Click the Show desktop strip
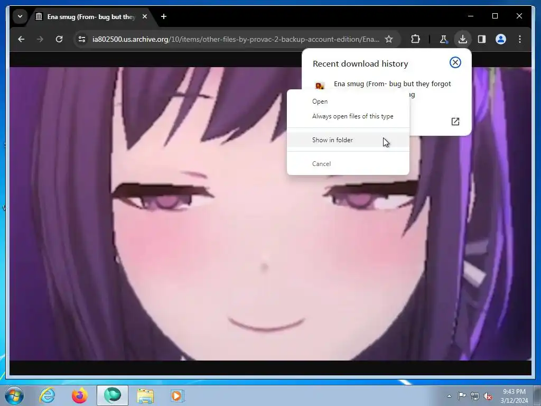Viewport: 541px width, 406px height. [537, 395]
